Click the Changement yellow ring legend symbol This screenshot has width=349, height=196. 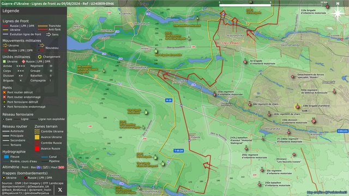[40, 57]
